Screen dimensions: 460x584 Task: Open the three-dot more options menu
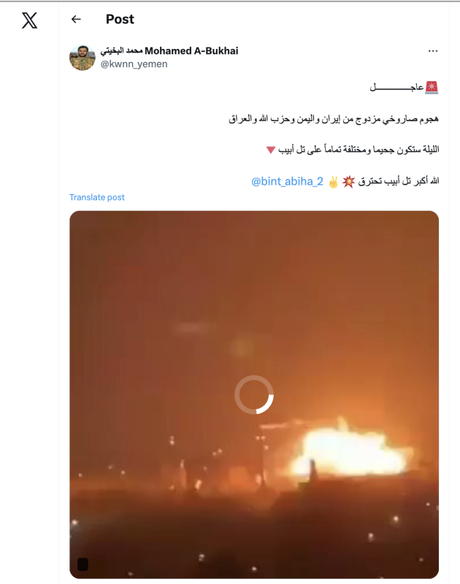pyautogui.click(x=433, y=51)
